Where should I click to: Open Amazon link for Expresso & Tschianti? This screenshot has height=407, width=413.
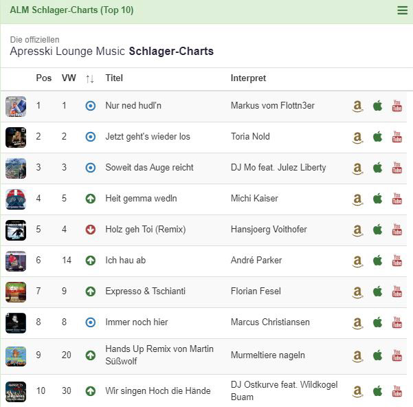coord(357,291)
